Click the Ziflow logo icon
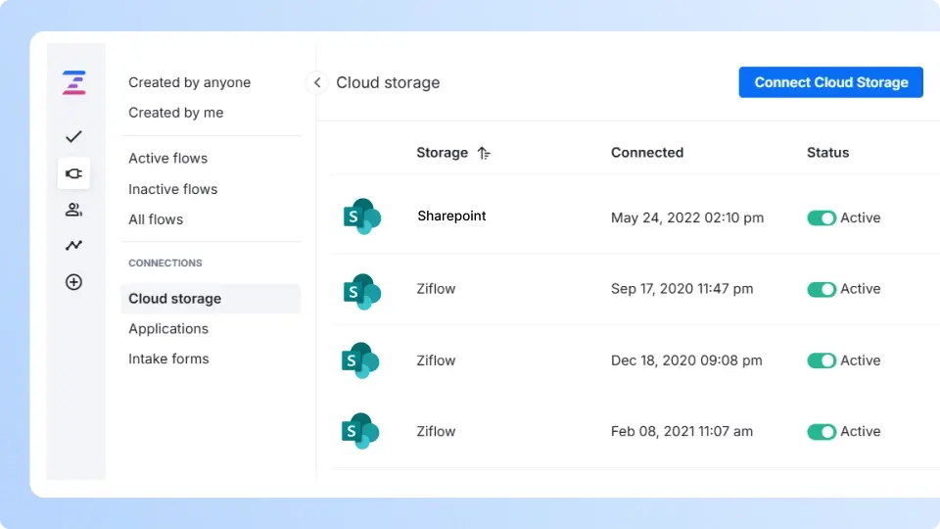The width and height of the screenshot is (940, 529). click(73, 83)
